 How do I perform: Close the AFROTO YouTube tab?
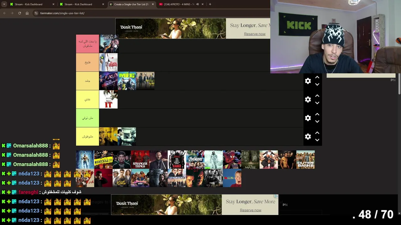[202, 4]
